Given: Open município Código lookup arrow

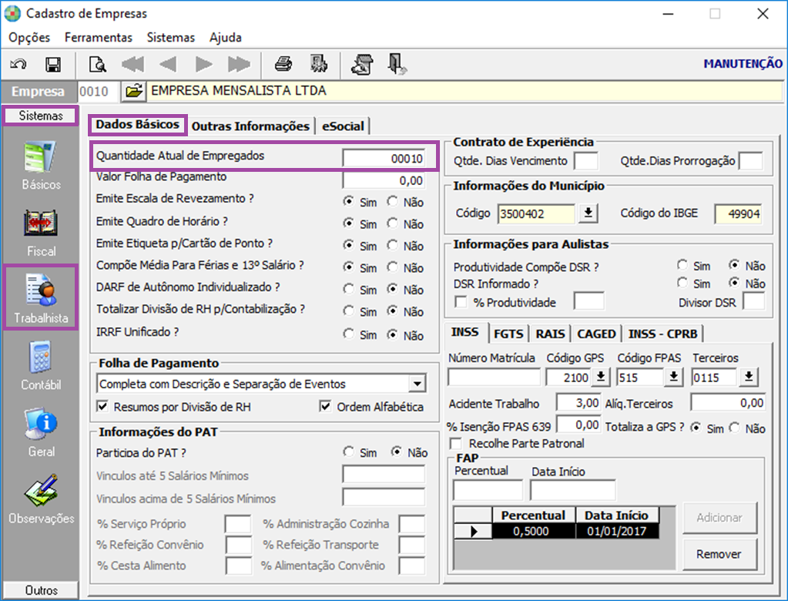Looking at the screenshot, I should (588, 213).
